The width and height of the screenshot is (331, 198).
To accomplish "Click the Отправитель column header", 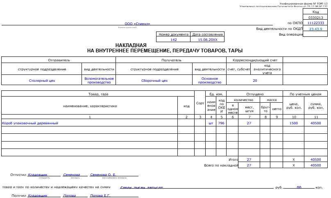I will [59, 60].
